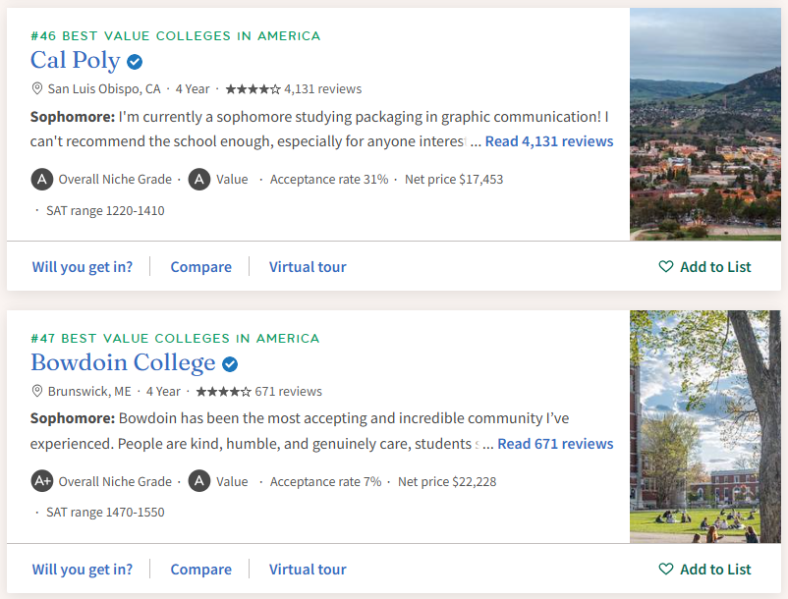This screenshot has height=599, width=788.
Task: Click Cal Poly star rating
Action: (253, 89)
